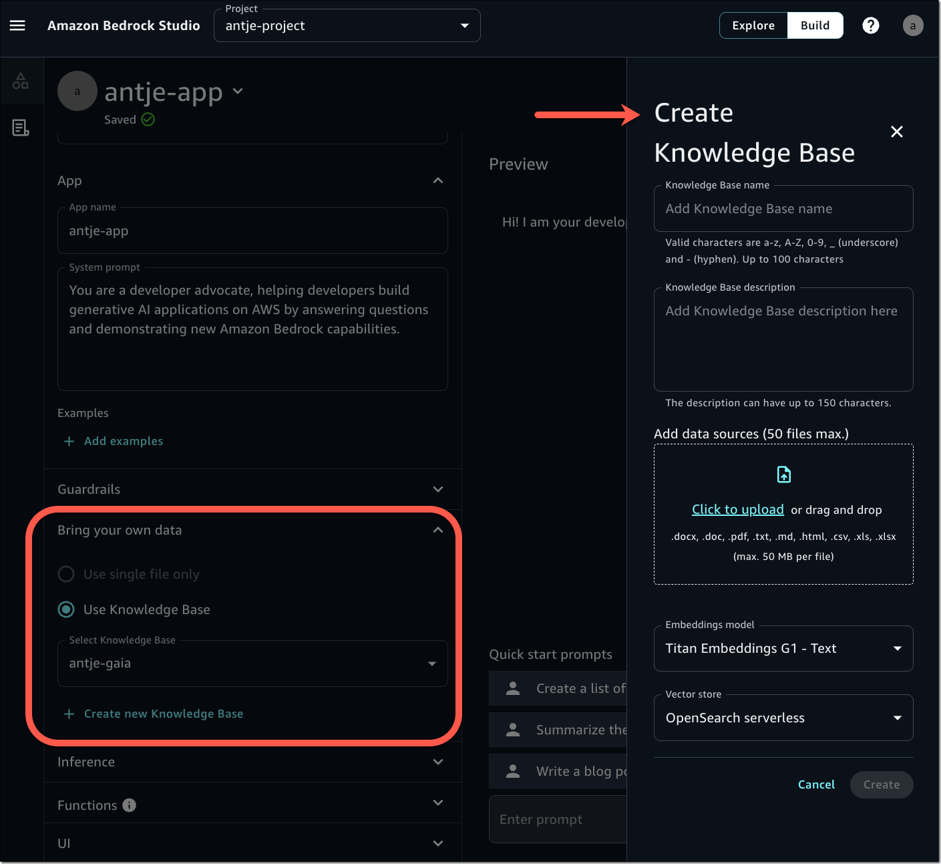Select the Create a list quick start prompt
941x864 pixels.
point(558,688)
